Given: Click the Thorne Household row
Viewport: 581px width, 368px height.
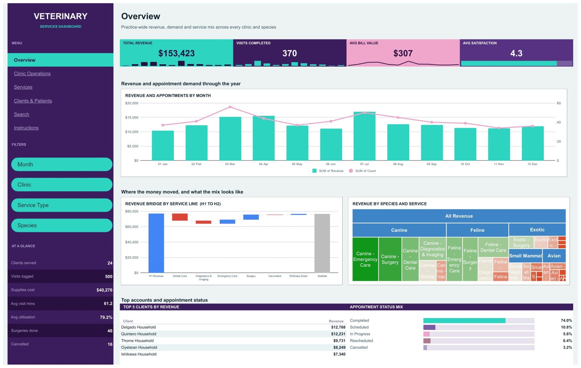Looking at the screenshot, I should point(233,341).
